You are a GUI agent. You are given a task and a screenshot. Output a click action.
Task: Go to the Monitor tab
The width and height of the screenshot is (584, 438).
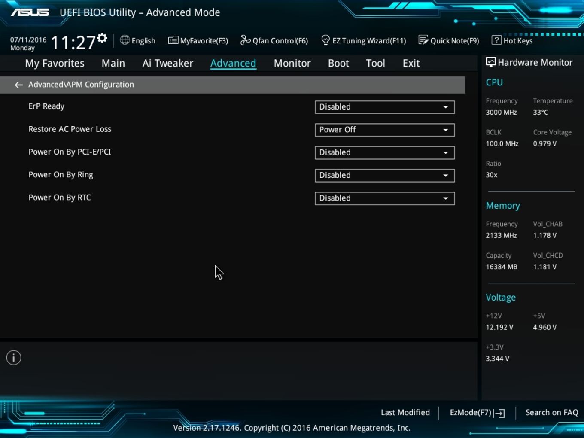[292, 63]
